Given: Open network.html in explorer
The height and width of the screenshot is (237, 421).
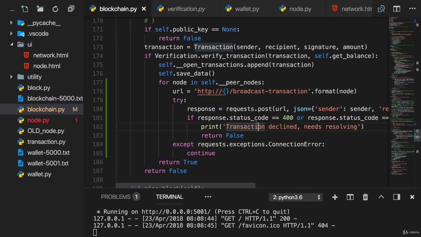Looking at the screenshot, I should click(x=51, y=55).
